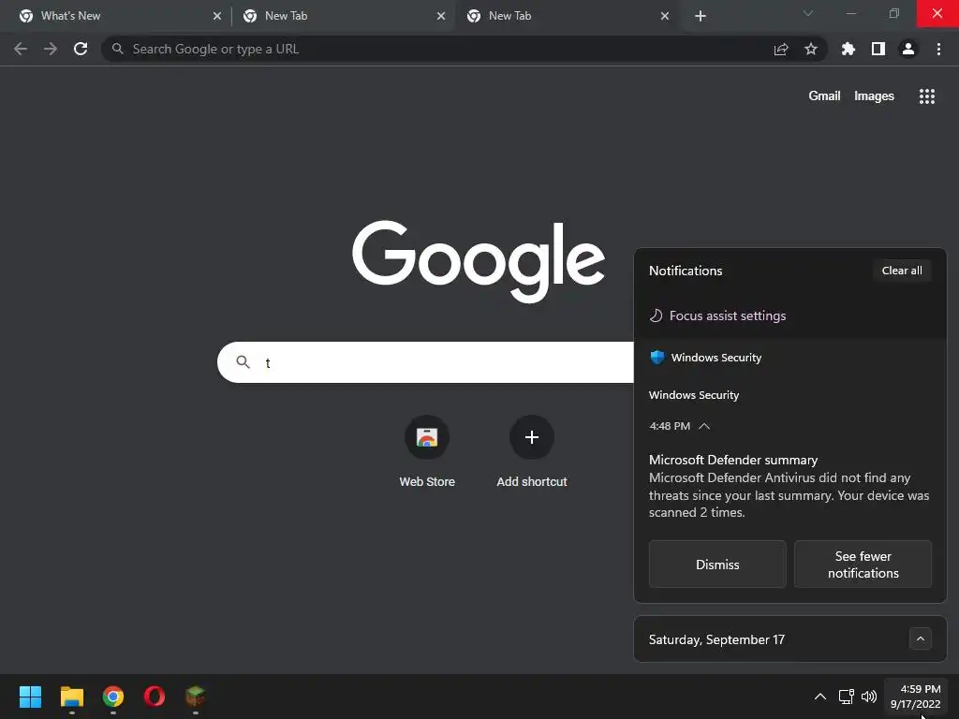Viewport: 959px width, 719px height.
Task: Close the last New Tab
Action: (x=665, y=16)
